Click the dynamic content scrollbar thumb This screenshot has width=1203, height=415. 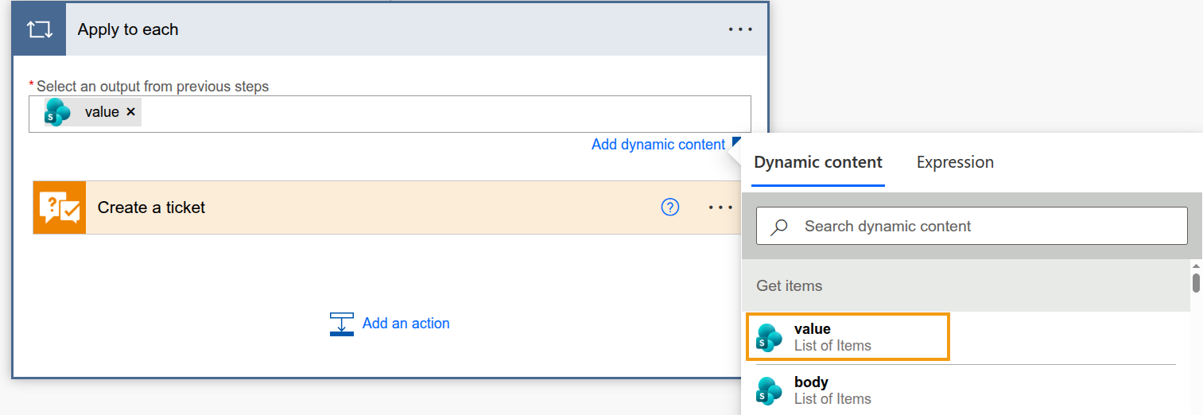click(x=1196, y=283)
